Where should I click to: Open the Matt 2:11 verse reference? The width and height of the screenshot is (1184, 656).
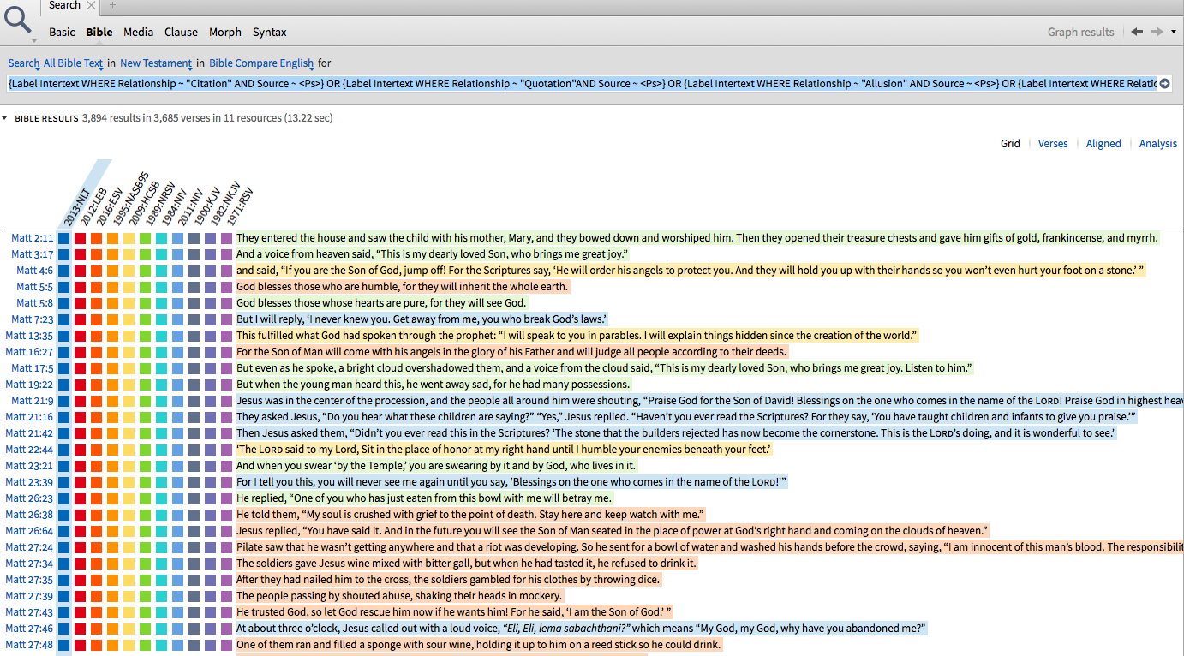click(x=33, y=238)
